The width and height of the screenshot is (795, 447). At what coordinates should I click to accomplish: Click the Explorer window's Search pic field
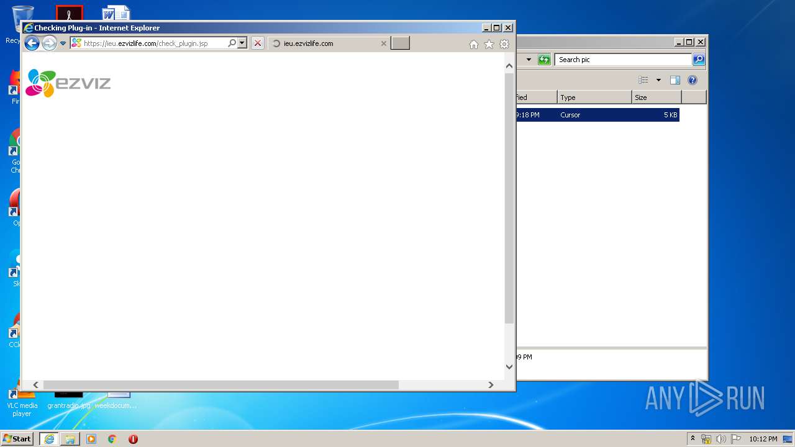(x=623, y=60)
